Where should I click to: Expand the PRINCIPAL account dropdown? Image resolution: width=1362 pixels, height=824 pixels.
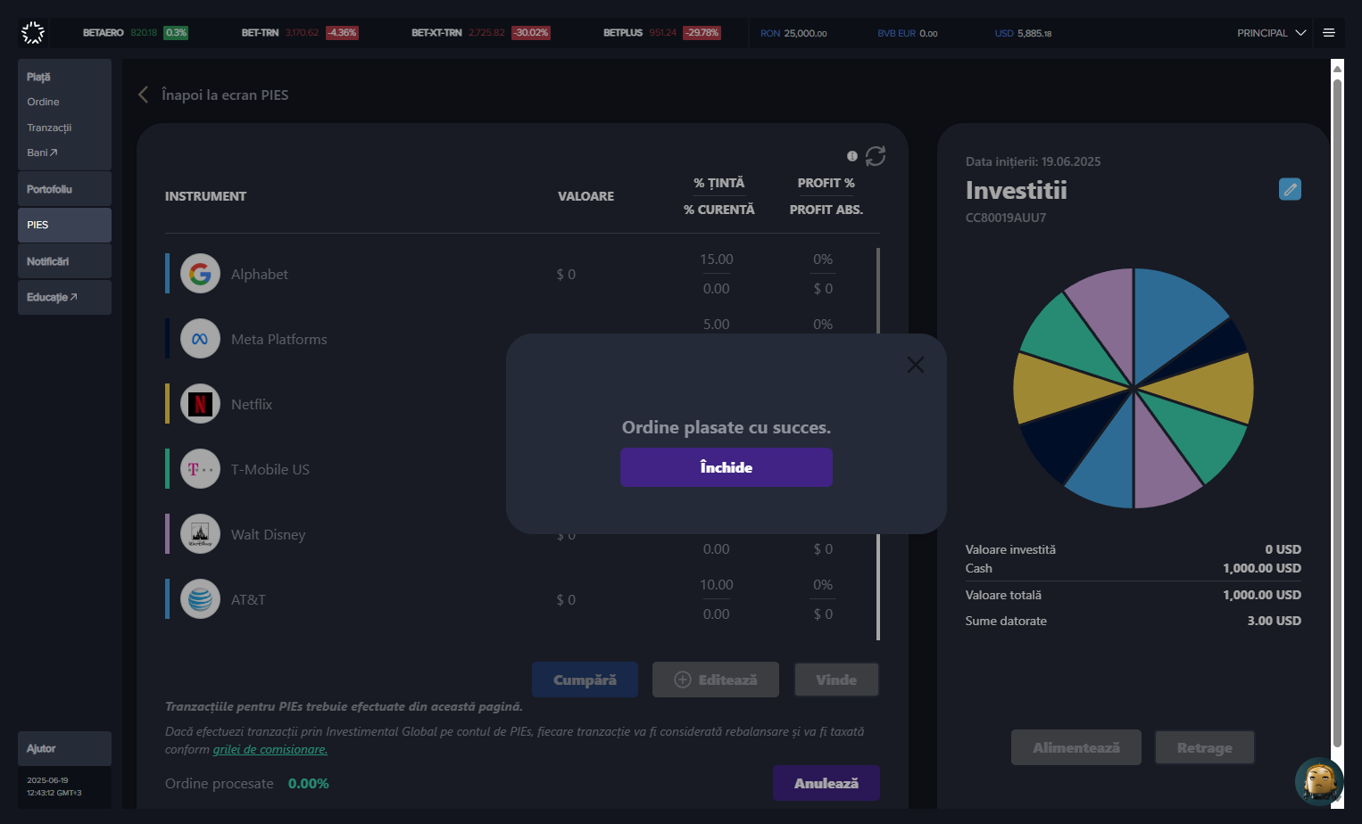[x=1271, y=33]
